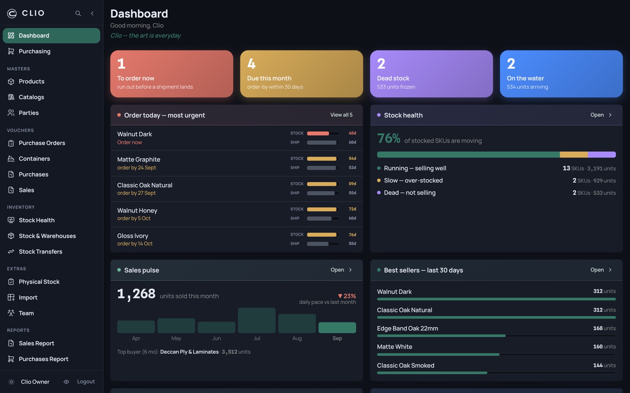Screen dimensions: 630x393
Task: Click View all 5 in Order today
Action: tap(341, 115)
